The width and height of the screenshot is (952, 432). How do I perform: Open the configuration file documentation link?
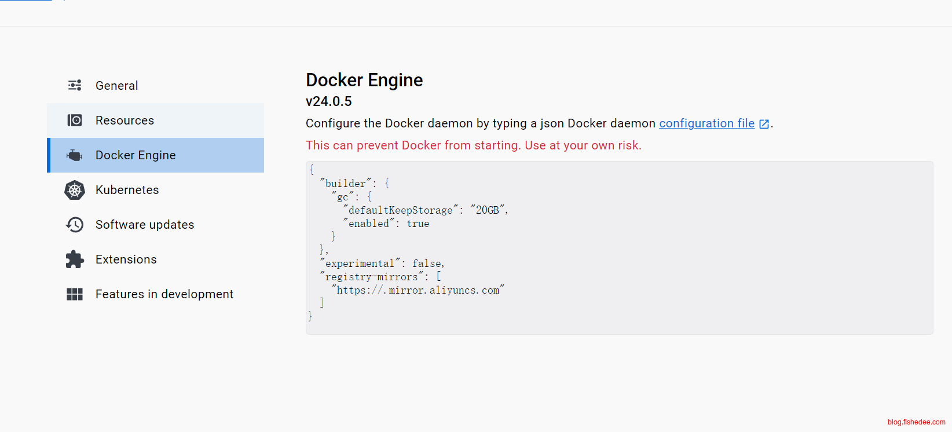point(706,123)
